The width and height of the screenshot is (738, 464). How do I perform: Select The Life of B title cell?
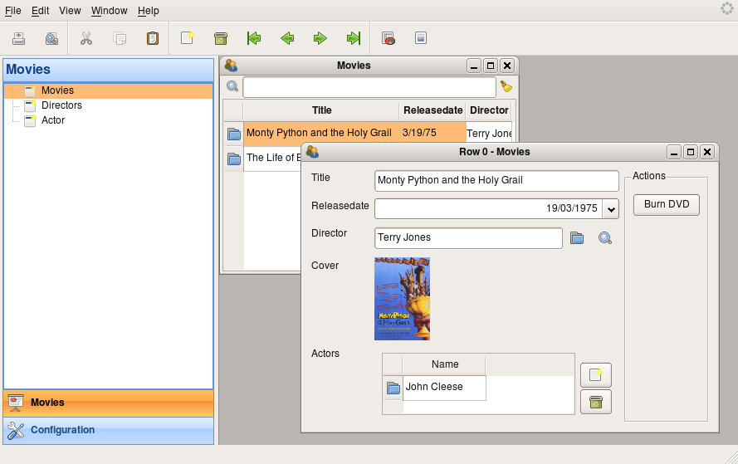click(x=272, y=158)
